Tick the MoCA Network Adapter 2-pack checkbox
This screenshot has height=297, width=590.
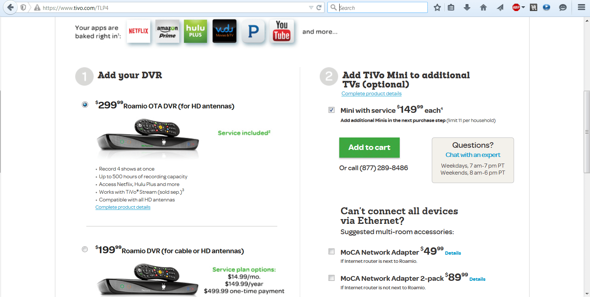[332, 278]
